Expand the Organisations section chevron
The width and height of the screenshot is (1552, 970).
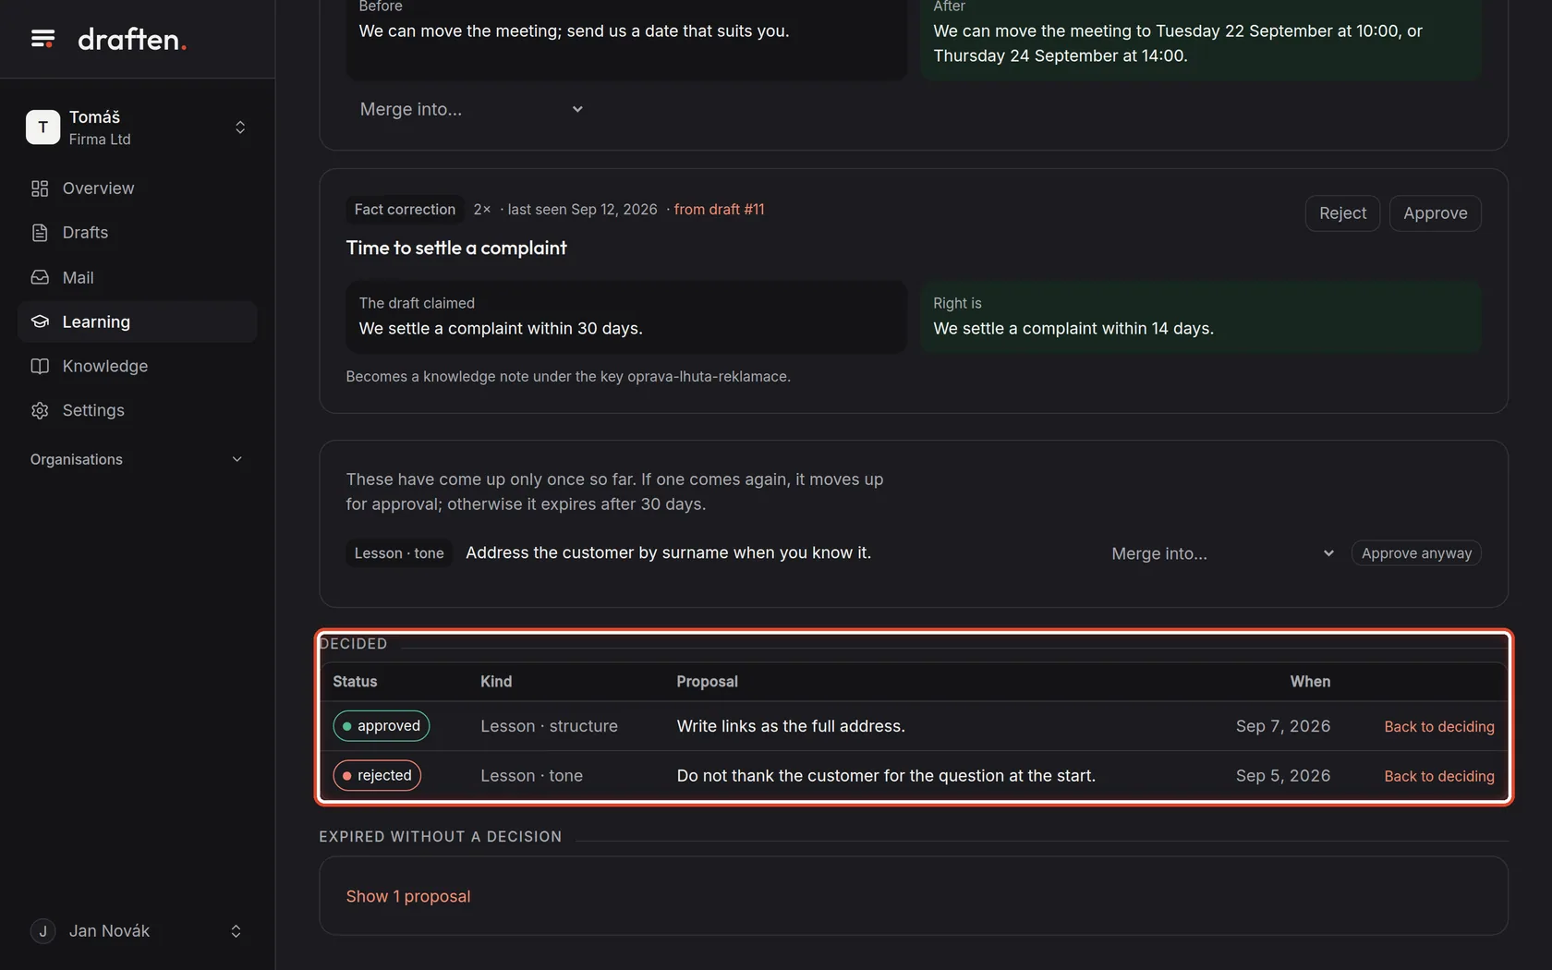click(236, 459)
